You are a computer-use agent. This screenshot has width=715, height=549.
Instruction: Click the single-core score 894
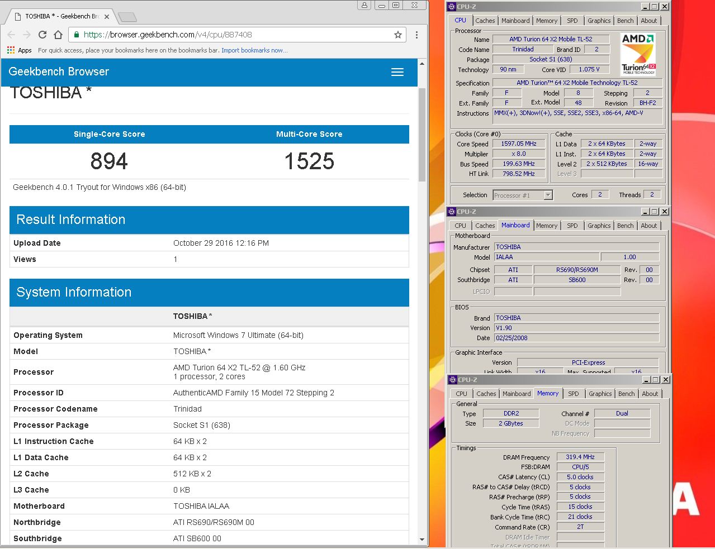coord(110,161)
